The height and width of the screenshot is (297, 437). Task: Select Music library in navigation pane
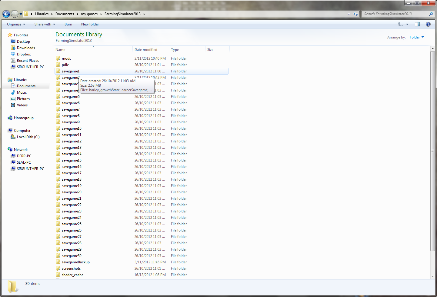pyautogui.click(x=22, y=92)
